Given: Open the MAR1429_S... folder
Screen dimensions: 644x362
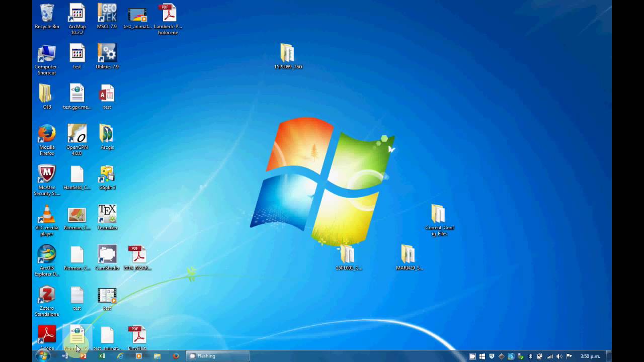Looking at the screenshot, I should pyautogui.click(x=409, y=258).
